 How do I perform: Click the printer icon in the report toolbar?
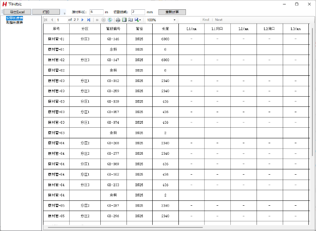(118, 20)
